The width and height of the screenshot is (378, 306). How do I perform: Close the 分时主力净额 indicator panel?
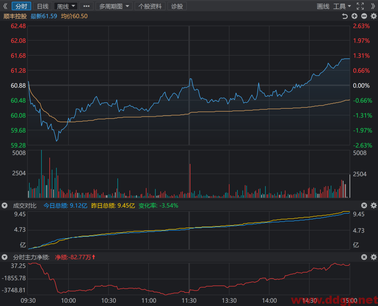click(364, 257)
